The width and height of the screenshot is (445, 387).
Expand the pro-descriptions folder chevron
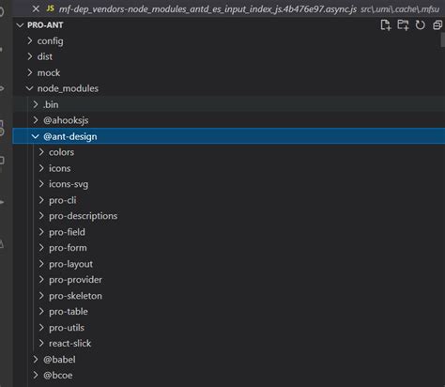(41, 216)
